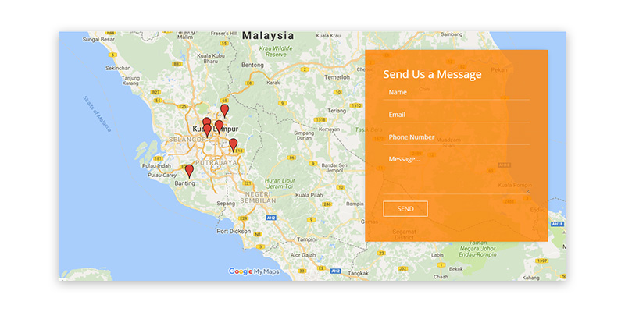Click the Bekok town label
This screenshot has height=312, width=625.
(455, 269)
